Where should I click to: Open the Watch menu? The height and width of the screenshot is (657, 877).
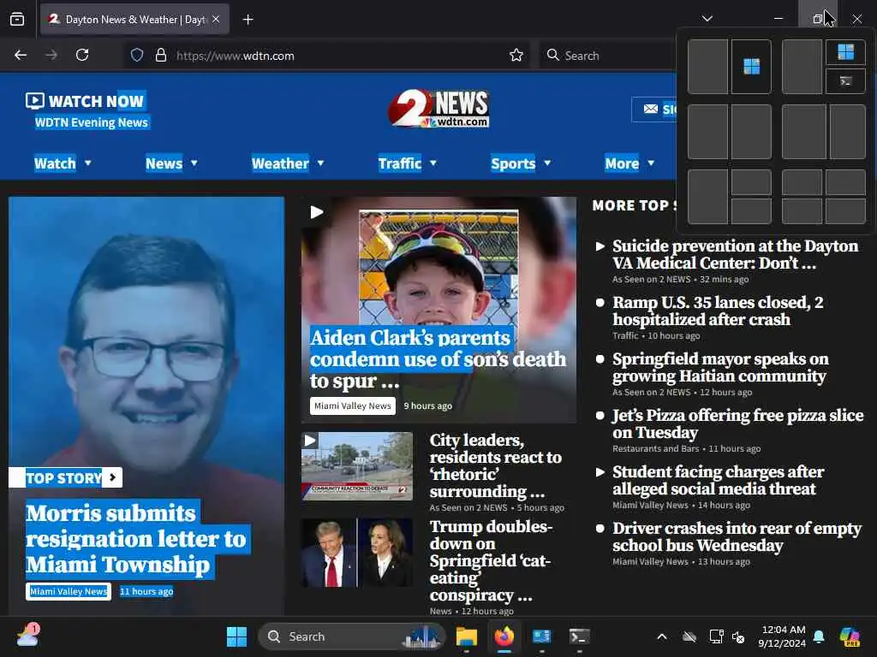55,163
